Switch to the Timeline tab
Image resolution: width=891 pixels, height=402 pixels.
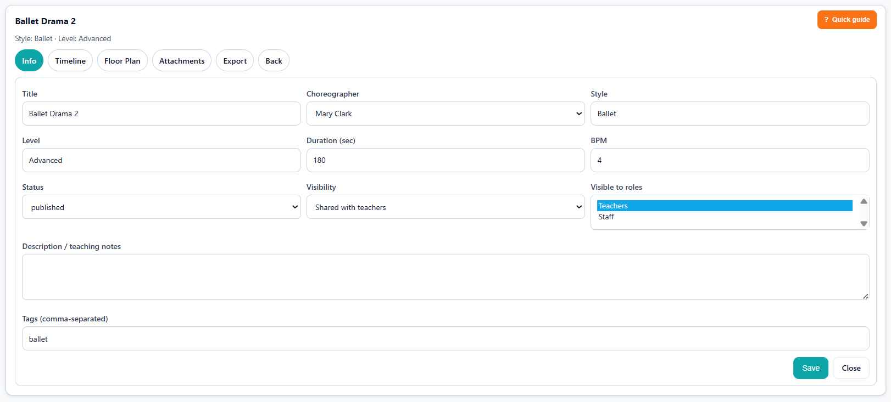(x=70, y=61)
